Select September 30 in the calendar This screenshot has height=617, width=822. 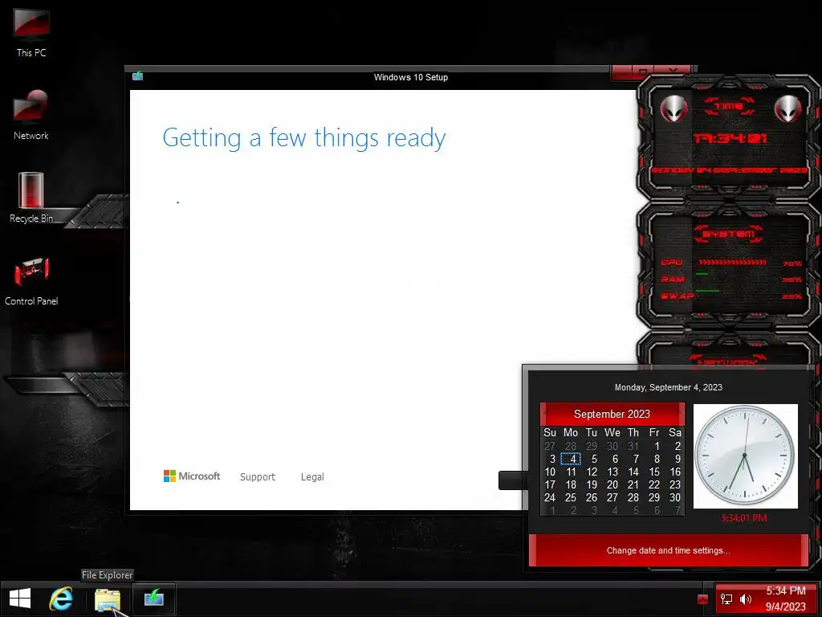click(674, 497)
